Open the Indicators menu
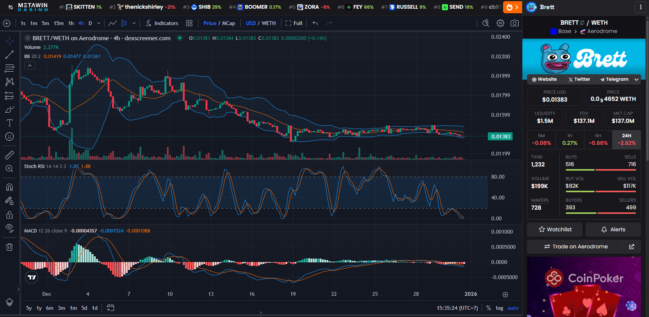The width and height of the screenshot is (649, 317). (162, 23)
